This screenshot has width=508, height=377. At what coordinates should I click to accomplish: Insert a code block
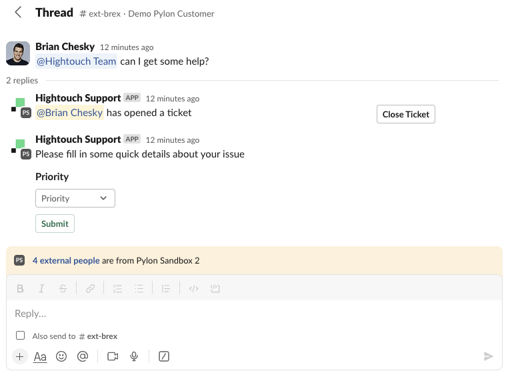pos(215,288)
